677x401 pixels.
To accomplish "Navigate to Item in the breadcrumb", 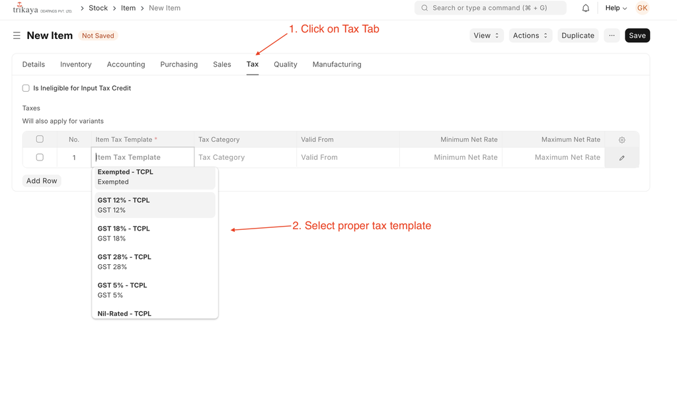I will pos(128,8).
